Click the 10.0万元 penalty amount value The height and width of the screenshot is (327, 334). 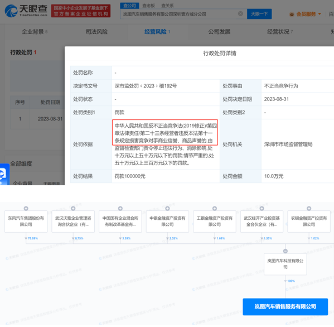(274, 176)
